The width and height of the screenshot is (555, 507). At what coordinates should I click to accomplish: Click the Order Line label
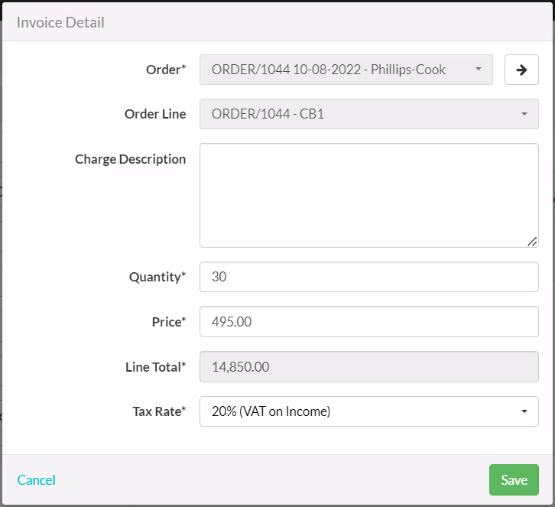point(155,114)
